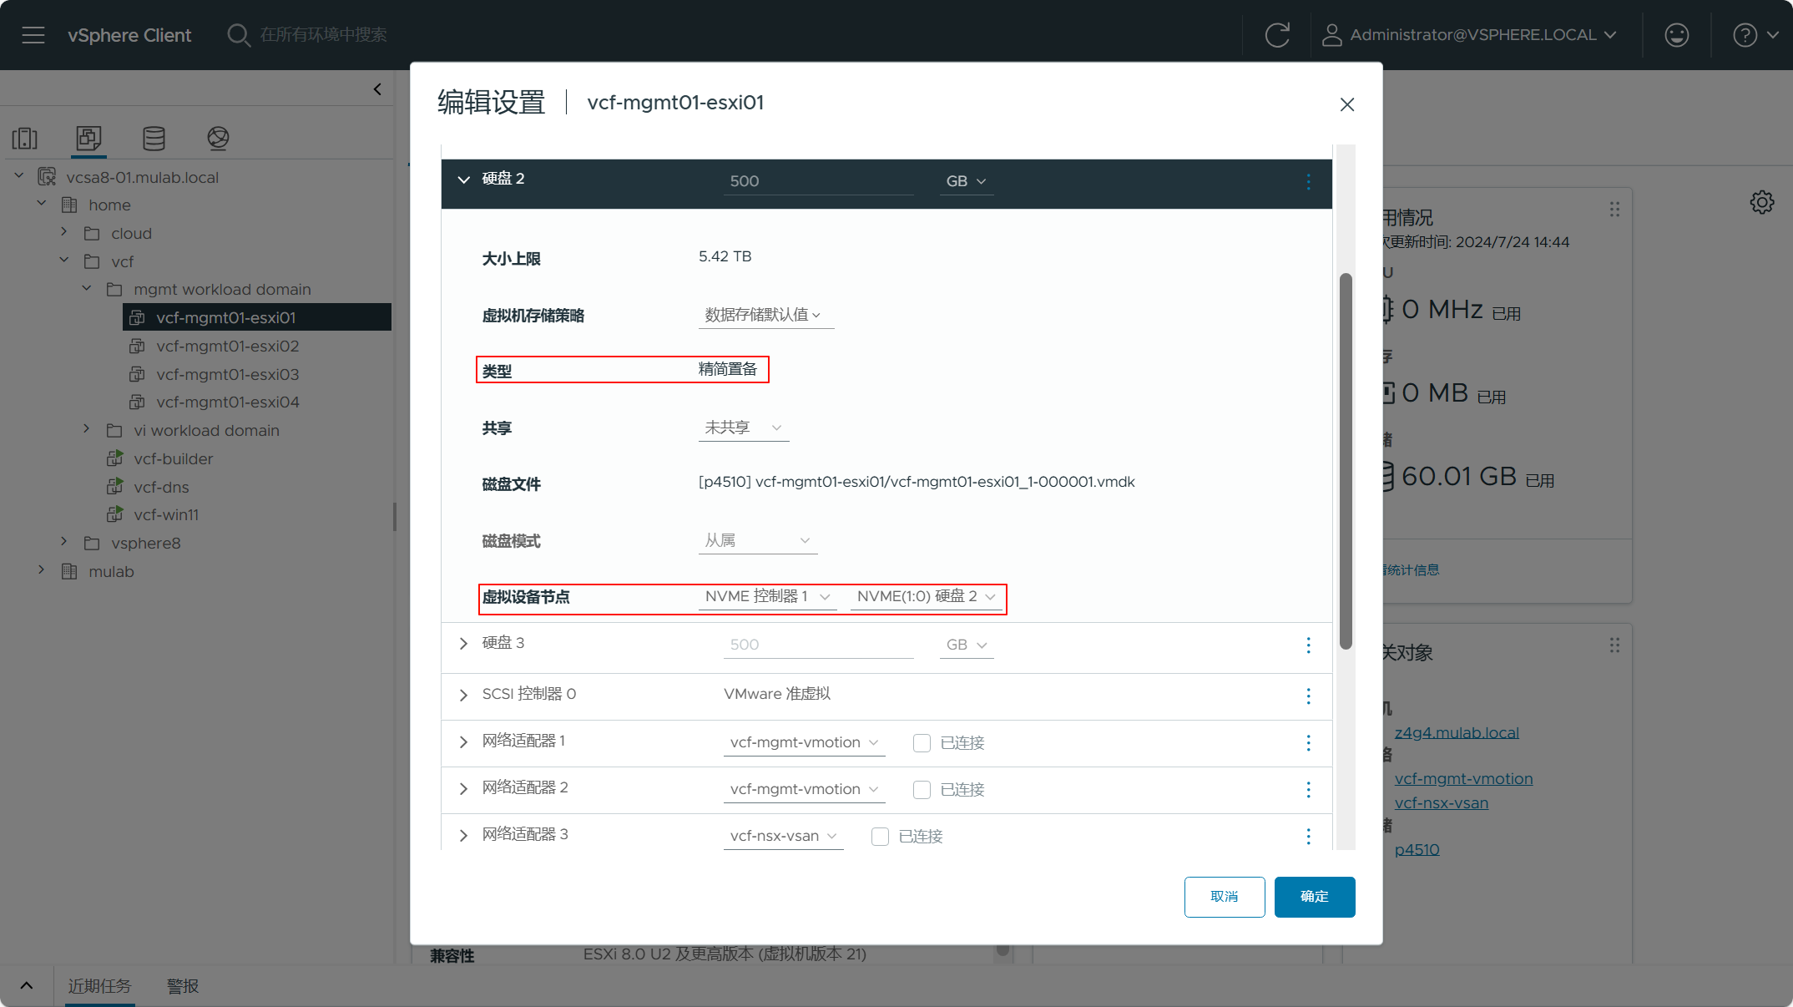Open Administrator@VSPHERE.LOCAL user menu
The height and width of the screenshot is (1007, 1793).
pos(1471,35)
